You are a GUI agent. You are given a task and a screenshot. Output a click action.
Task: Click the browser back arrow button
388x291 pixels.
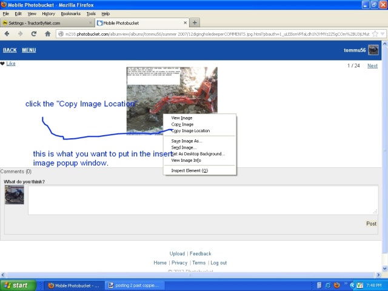(7, 34)
